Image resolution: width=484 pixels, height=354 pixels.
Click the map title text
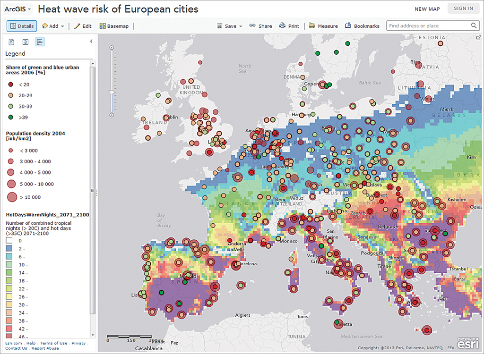pyautogui.click(x=118, y=9)
